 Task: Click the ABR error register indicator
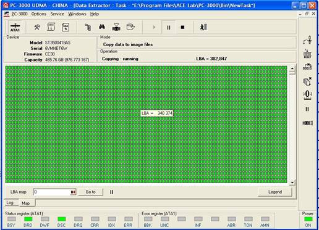(x=232, y=219)
